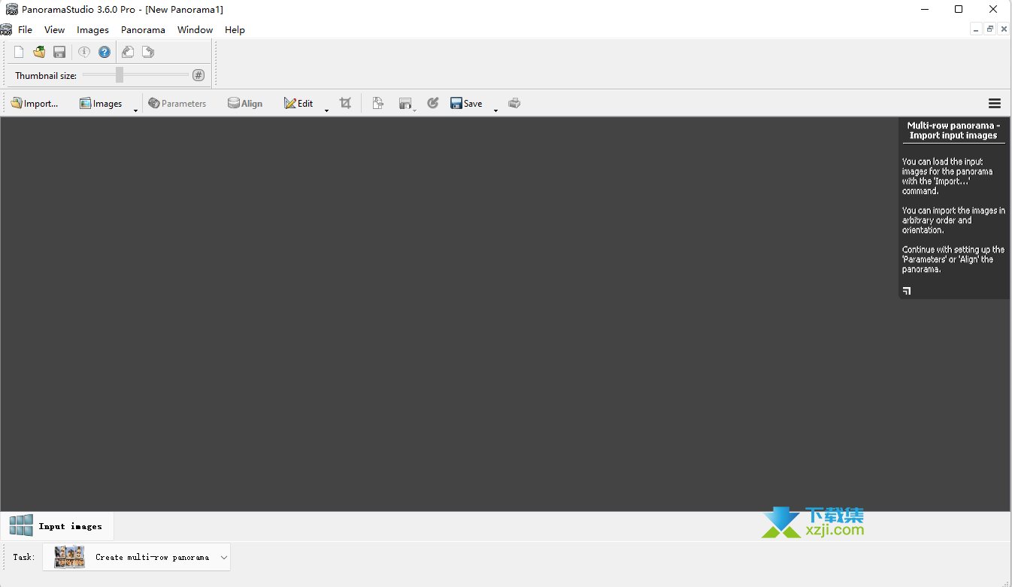Image resolution: width=1012 pixels, height=587 pixels.
Task: Rotate images left using toolbar icon
Action: pyautogui.click(x=128, y=52)
